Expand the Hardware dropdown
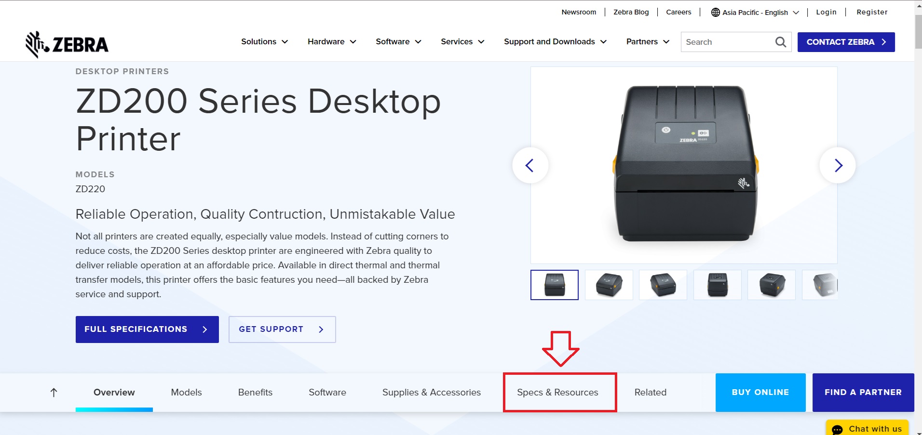 (x=331, y=42)
